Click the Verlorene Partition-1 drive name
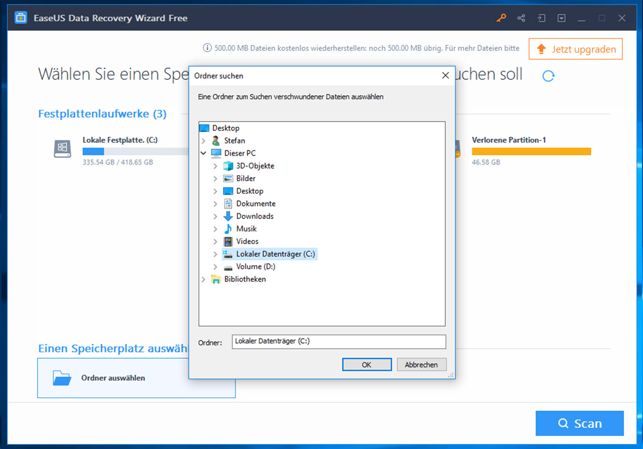 (x=509, y=140)
